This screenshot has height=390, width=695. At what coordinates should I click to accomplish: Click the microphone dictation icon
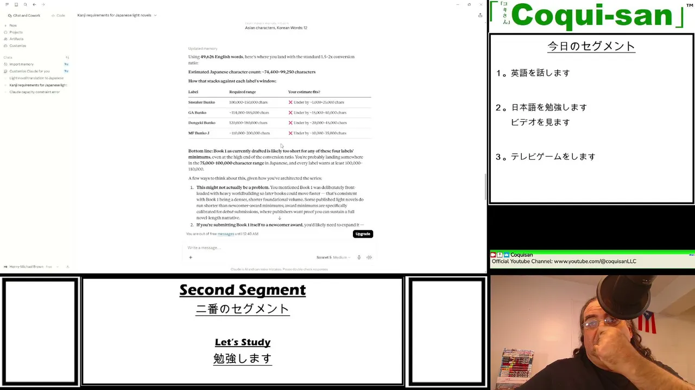click(359, 257)
